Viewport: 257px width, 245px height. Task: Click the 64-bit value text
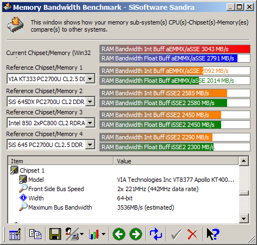click(124, 198)
